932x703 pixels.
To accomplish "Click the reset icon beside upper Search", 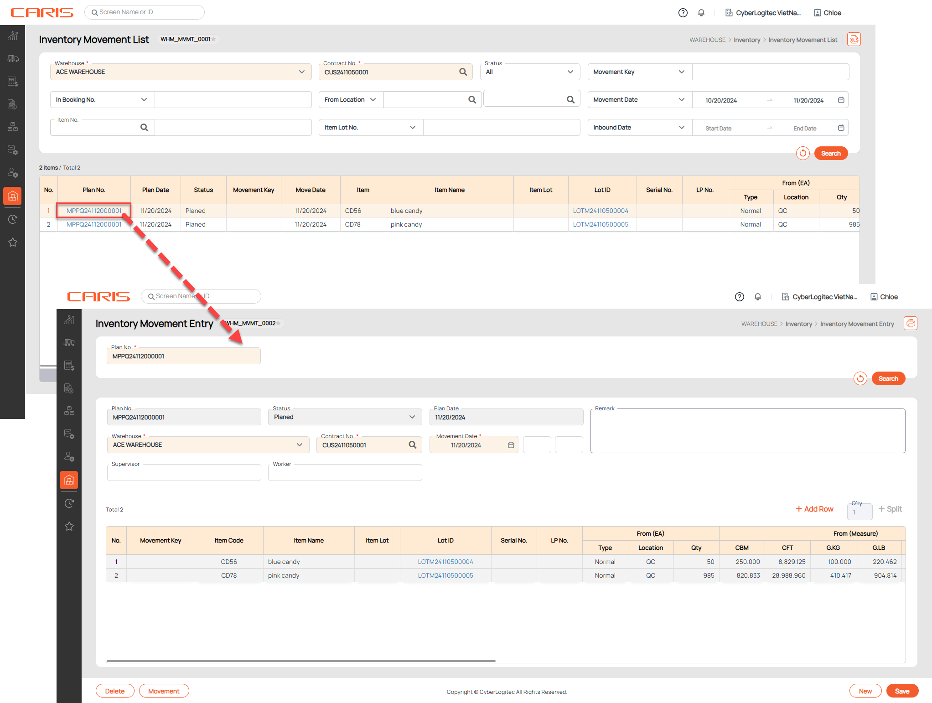I will (x=803, y=153).
